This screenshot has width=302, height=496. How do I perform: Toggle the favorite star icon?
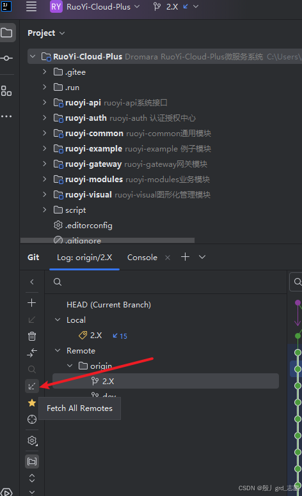coord(31,403)
